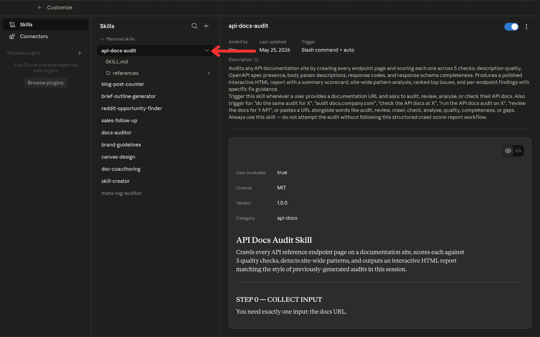Click the Skills scroll icon in sidebar
The height and width of the screenshot is (337, 540).
12,24
